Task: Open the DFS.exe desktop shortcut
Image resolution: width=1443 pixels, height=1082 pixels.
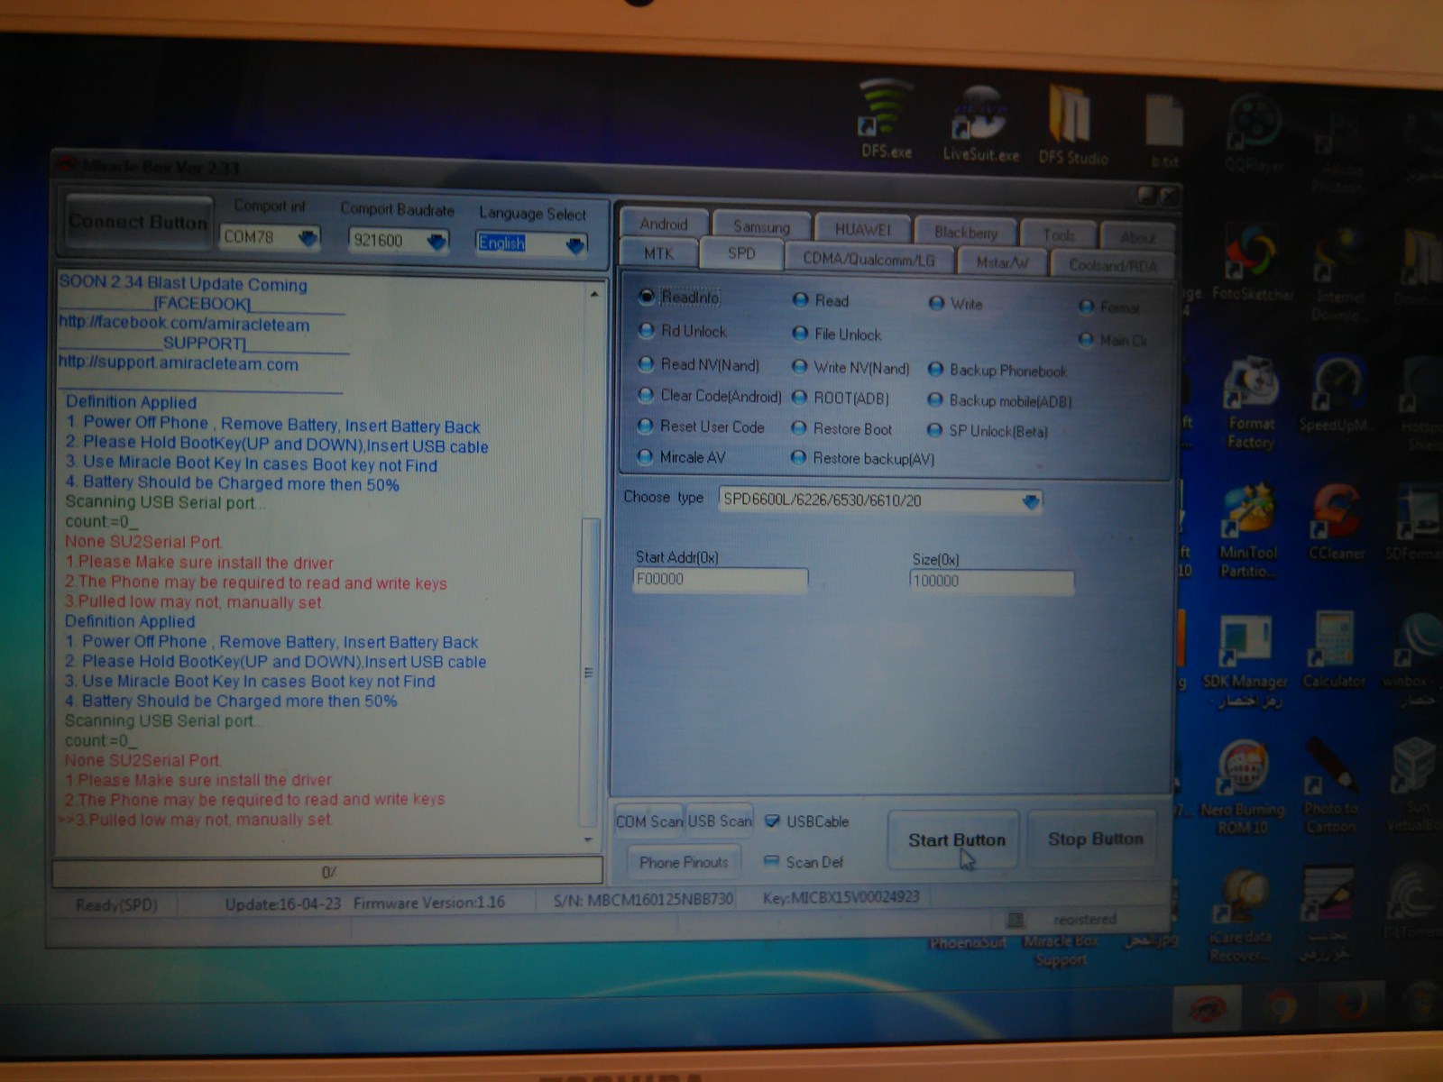Action: [887, 119]
